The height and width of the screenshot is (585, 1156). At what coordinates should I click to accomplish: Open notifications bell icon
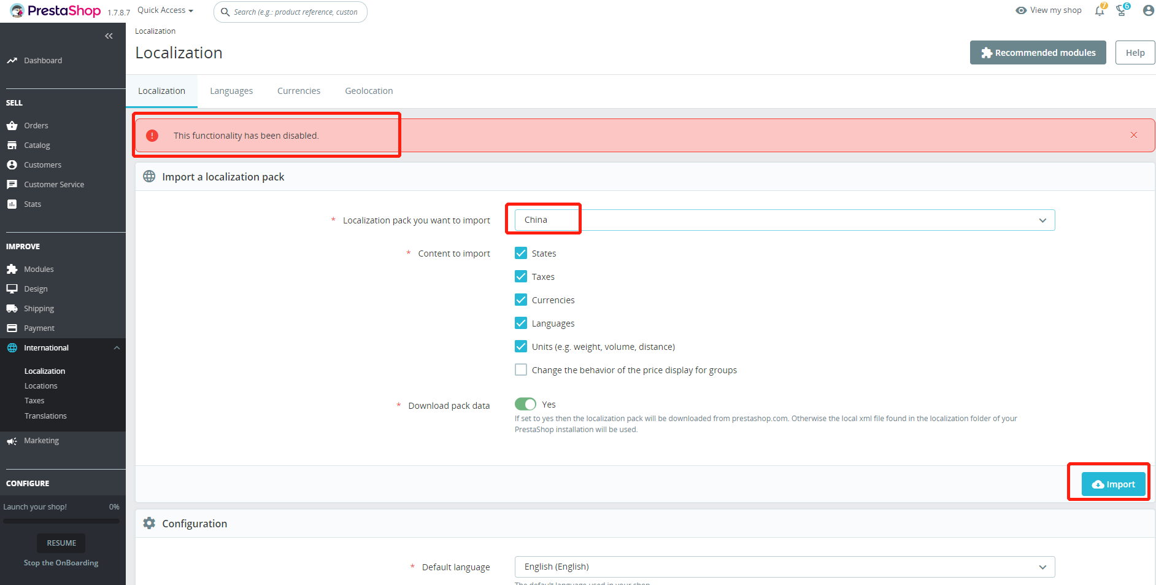[x=1100, y=10]
